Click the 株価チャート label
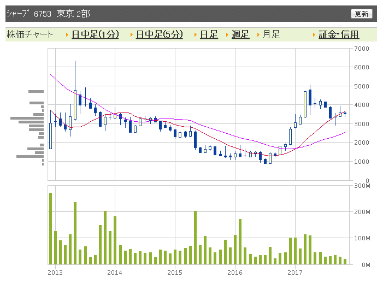Viewport: 383px width, 290px height. pos(30,34)
